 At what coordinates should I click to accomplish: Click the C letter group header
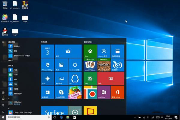[9, 108]
